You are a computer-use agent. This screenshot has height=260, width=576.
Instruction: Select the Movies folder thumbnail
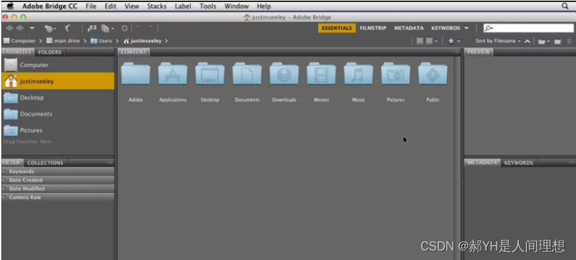[x=321, y=74]
